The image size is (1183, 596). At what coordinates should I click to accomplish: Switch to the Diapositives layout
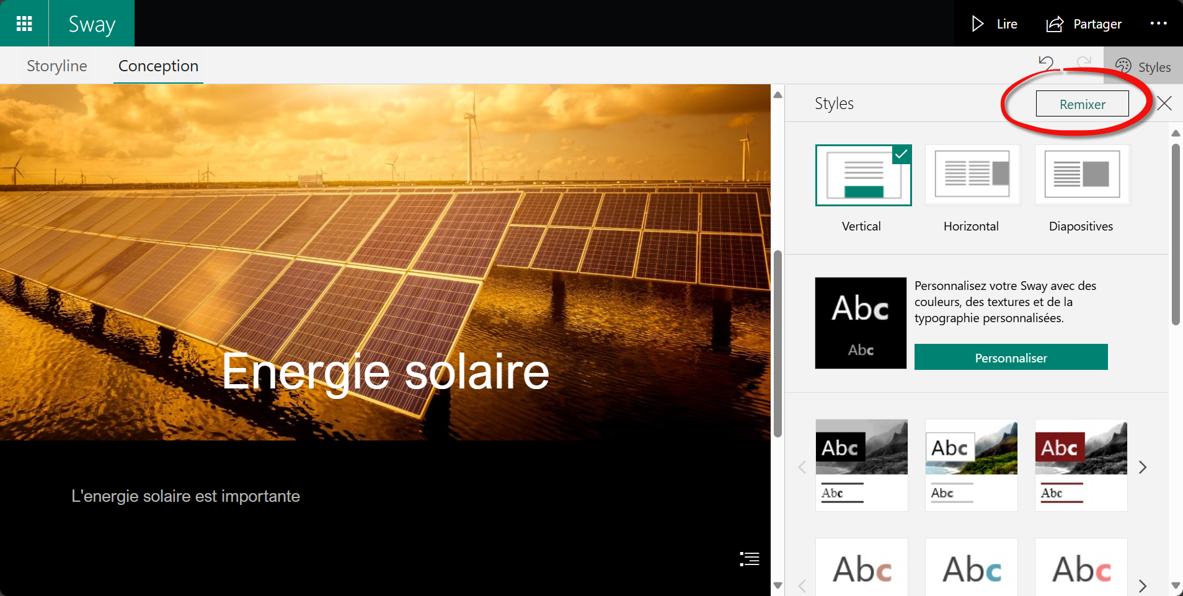pos(1082,175)
